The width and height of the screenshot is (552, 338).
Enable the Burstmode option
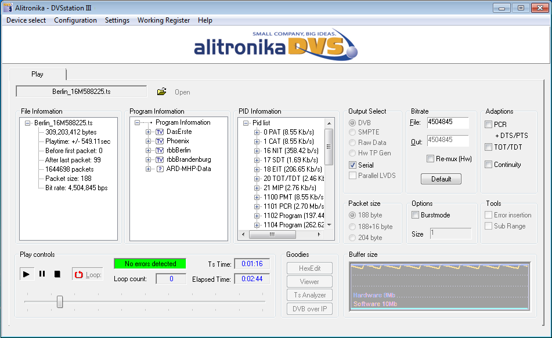(415, 215)
